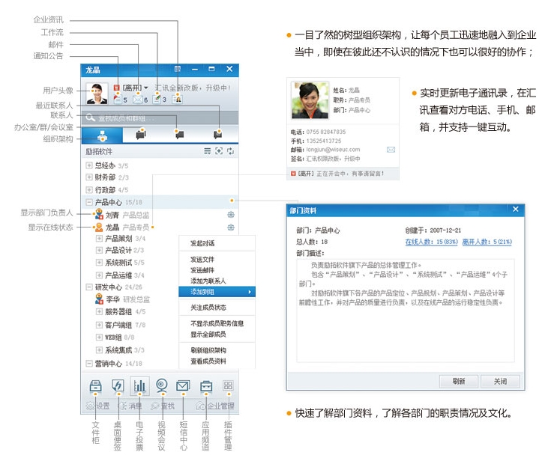Screen dimensions: 548x458
Task: Open the file cabinet (文件柜) icon
Action: (95, 386)
